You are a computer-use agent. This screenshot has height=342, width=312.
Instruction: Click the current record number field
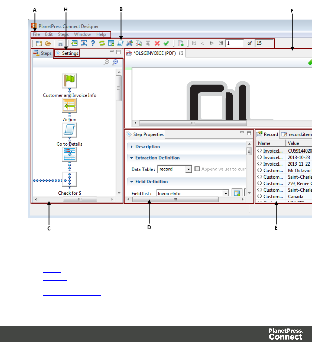(x=235, y=43)
